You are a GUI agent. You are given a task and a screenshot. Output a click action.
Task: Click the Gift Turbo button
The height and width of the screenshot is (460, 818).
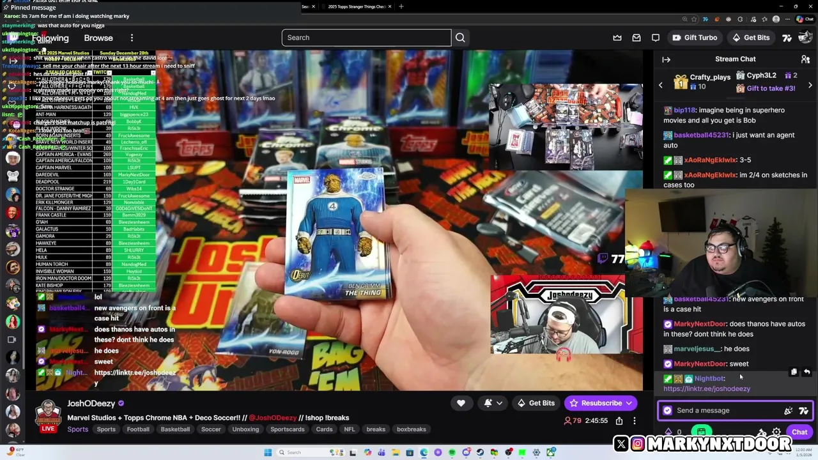[695, 38]
